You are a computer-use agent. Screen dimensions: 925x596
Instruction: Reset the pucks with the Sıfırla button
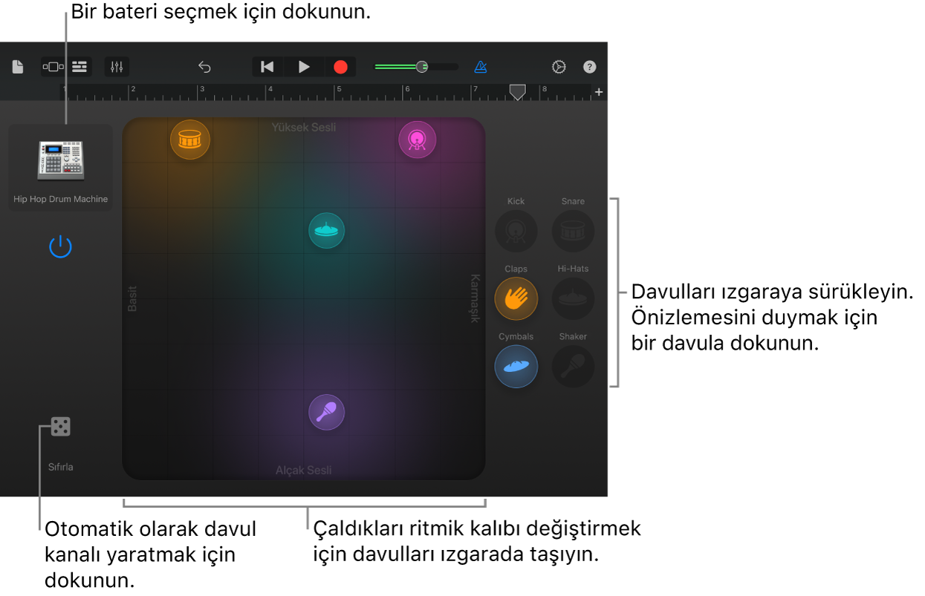click(60, 426)
